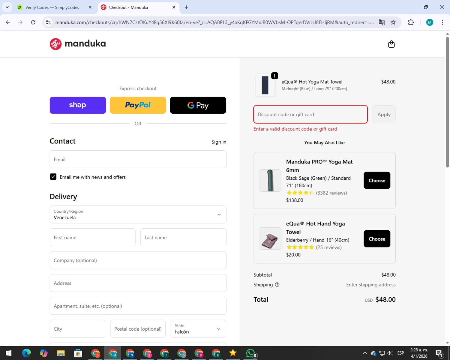Pay with PayPal express checkout
This screenshot has height=360, width=450.
tap(138, 105)
